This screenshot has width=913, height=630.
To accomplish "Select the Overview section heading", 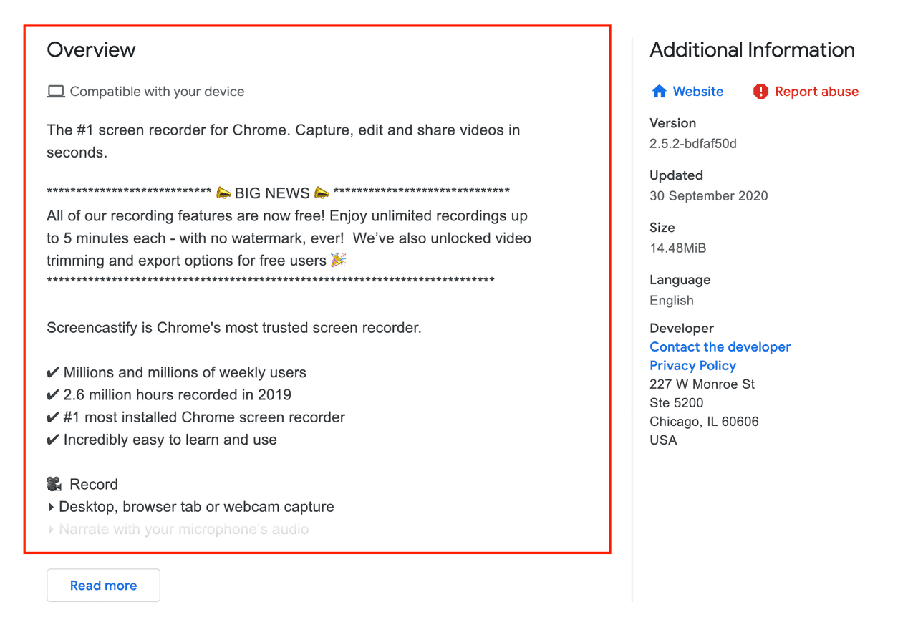I will tap(91, 49).
